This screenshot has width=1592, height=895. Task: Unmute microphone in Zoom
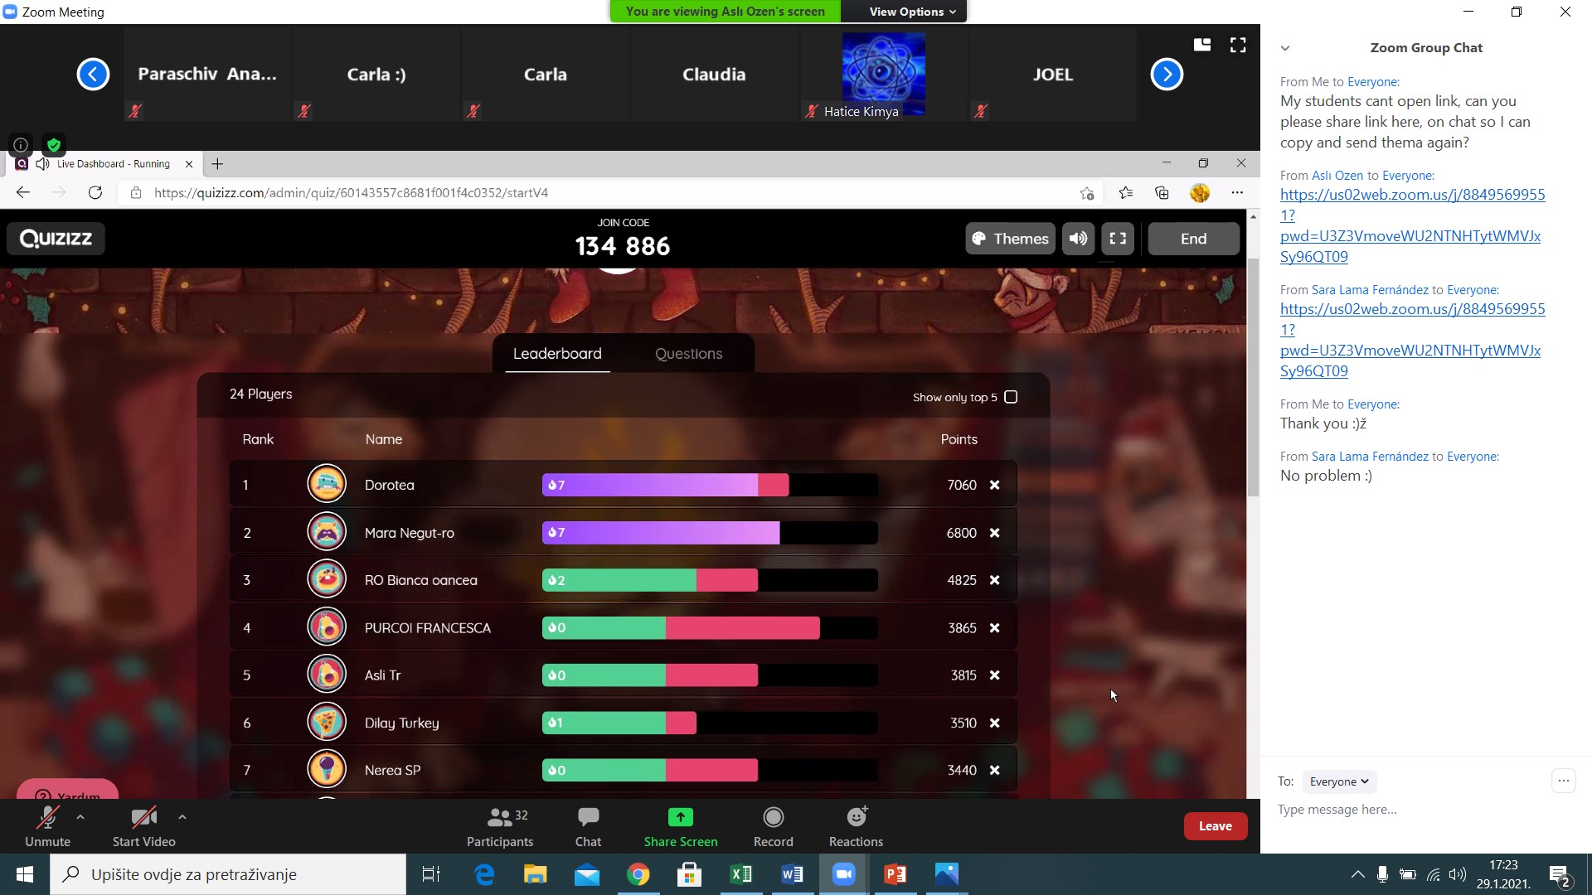tap(47, 827)
